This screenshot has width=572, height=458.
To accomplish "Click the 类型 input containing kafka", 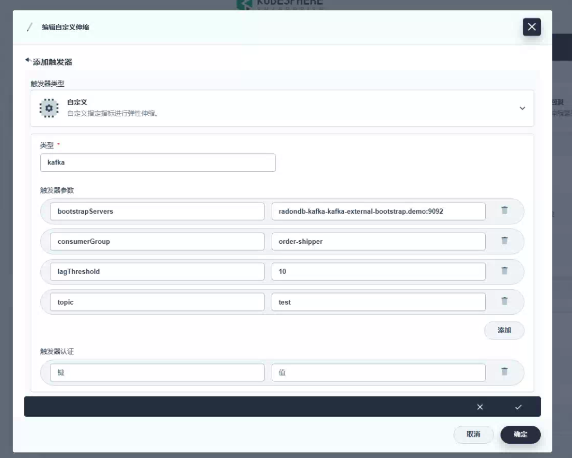I will 158,162.
